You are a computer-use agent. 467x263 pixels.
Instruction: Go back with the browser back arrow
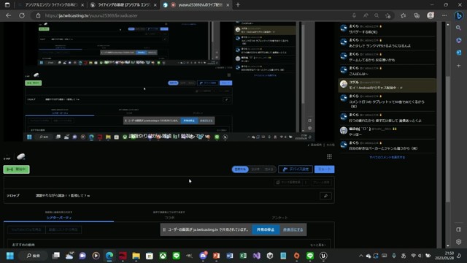click(8, 15)
